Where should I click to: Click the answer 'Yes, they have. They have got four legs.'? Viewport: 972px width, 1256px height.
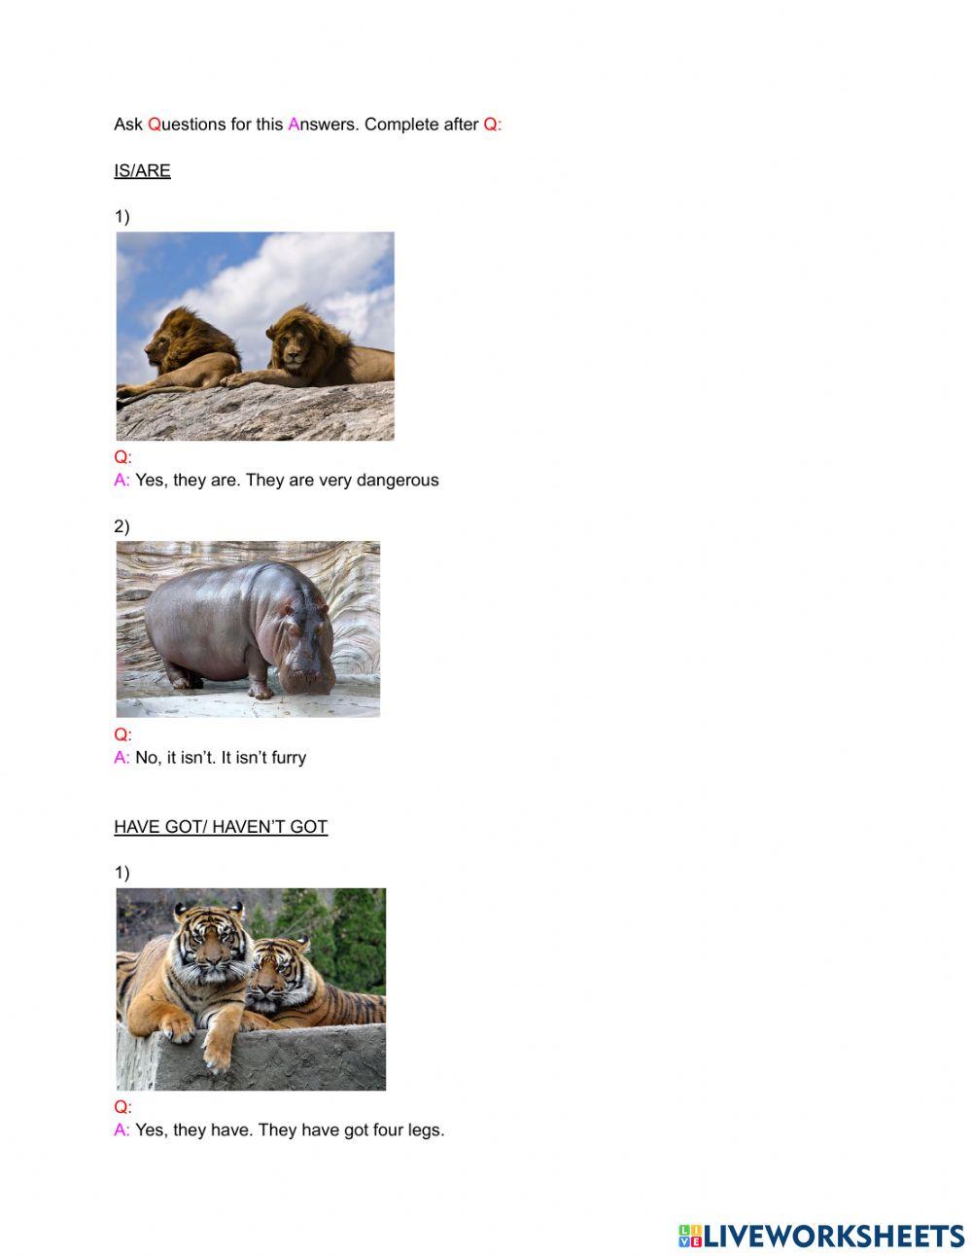(290, 1130)
